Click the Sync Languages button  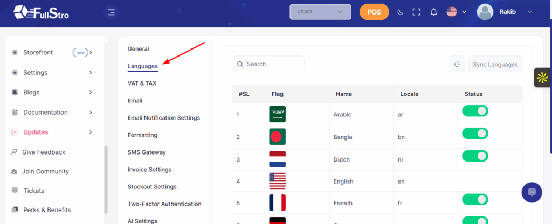[x=495, y=64]
